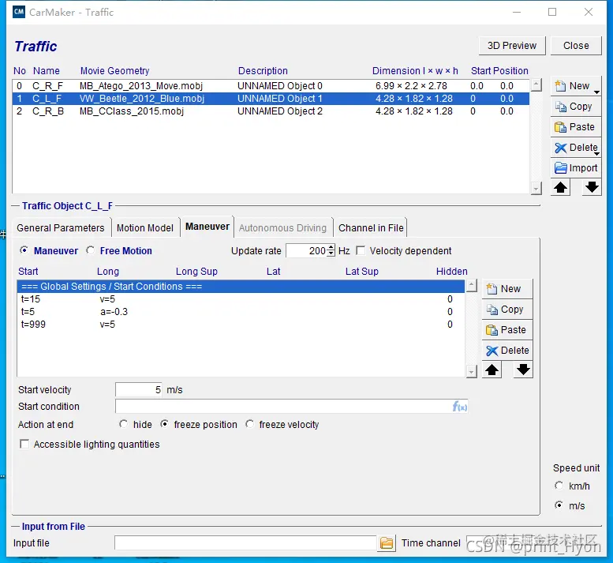Increase Update rate with spinner up arrow
The image size is (613, 563).
point(331,247)
